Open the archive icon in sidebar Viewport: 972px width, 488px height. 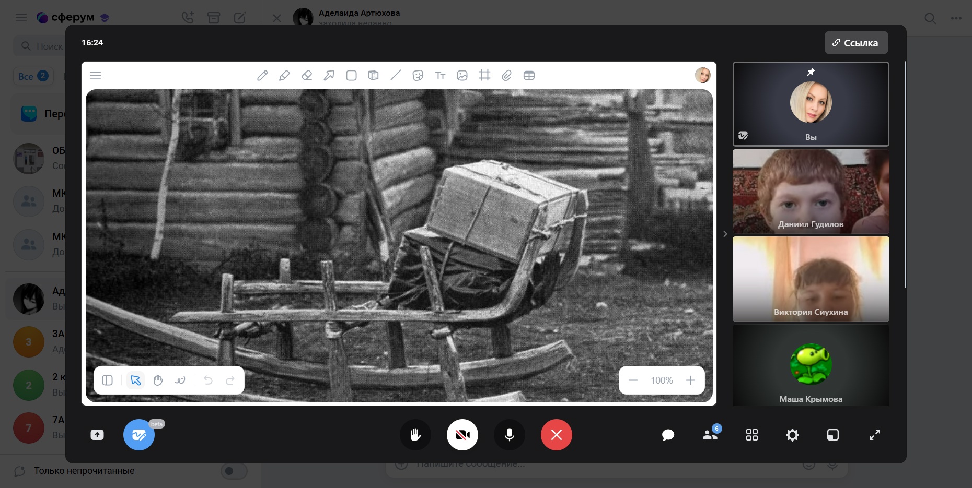coord(214,18)
